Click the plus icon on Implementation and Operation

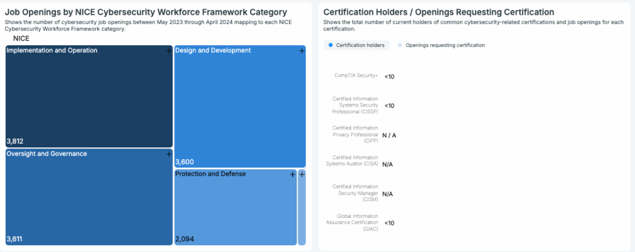(168, 51)
